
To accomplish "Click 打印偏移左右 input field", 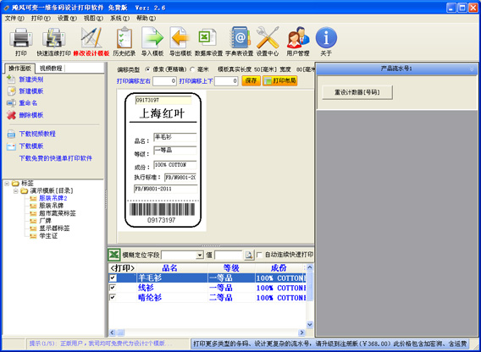I will point(165,81).
